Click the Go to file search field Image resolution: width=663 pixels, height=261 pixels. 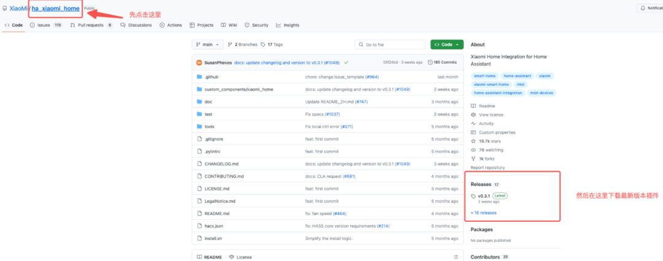pos(390,44)
